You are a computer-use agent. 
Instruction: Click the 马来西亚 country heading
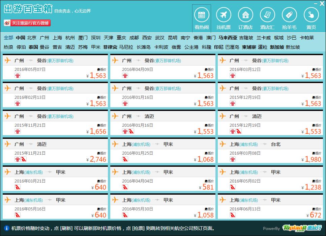tap(228, 38)
